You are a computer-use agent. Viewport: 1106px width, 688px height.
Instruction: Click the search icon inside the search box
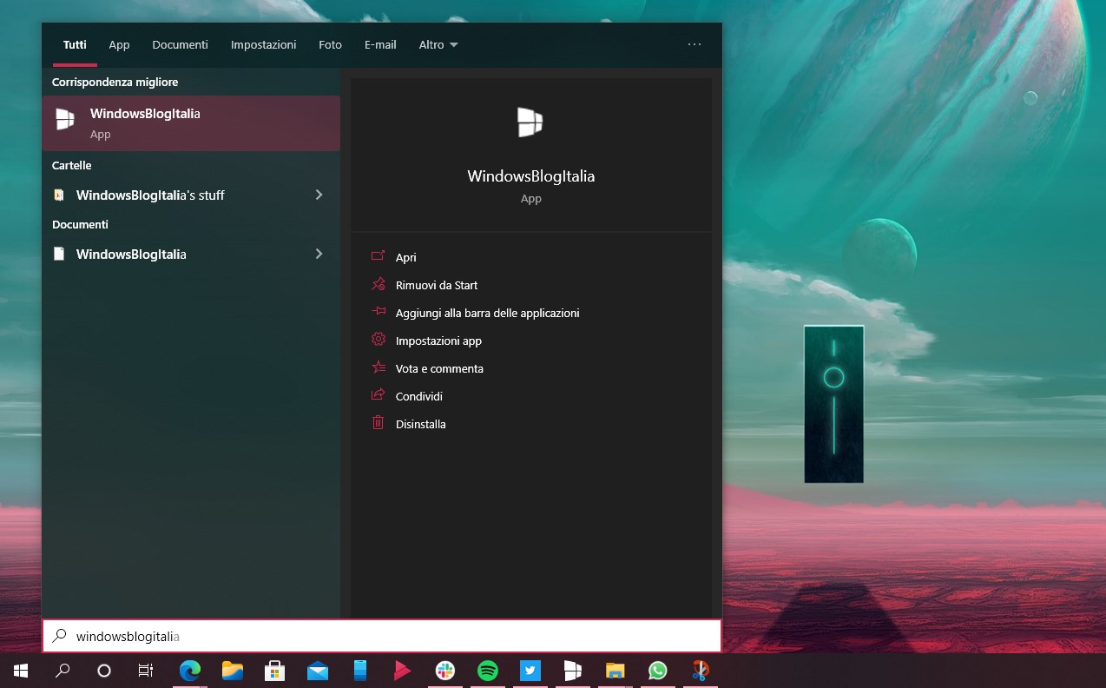pos(59,636)
